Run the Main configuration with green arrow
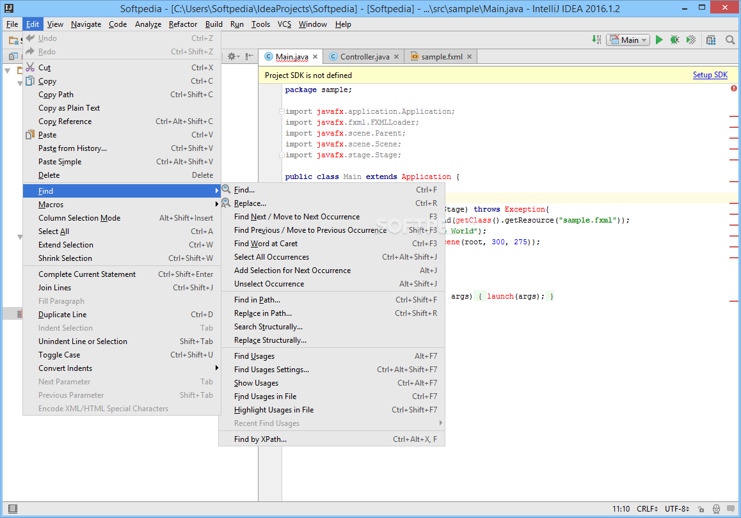 (659, 40)
